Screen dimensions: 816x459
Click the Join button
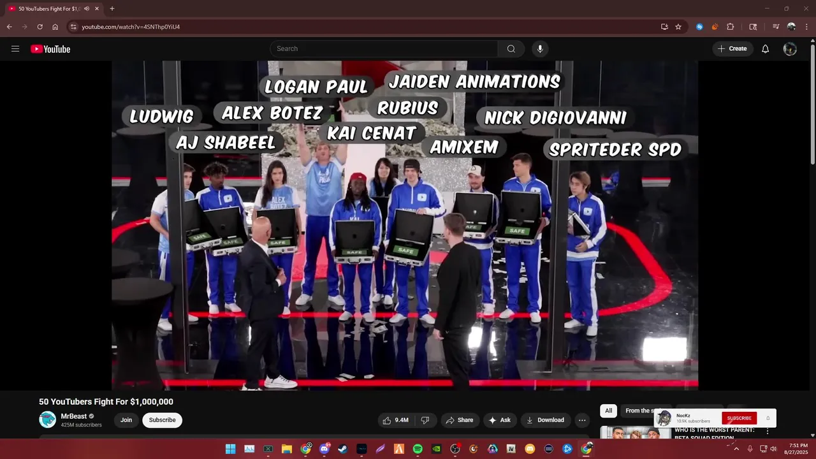coord(126,420)
